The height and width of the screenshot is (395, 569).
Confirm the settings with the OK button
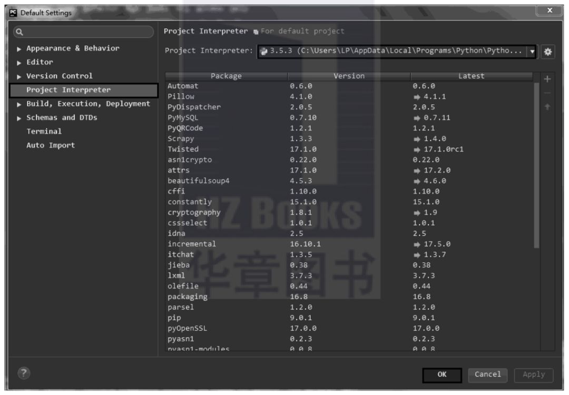(x=442, y=374)
